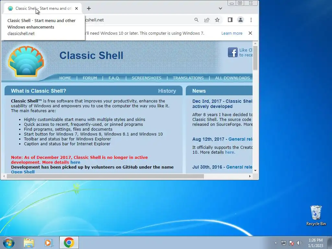Open the TRANSLATIONS page
The height and width of the screenshot is (249, 332).
point(188,78)
